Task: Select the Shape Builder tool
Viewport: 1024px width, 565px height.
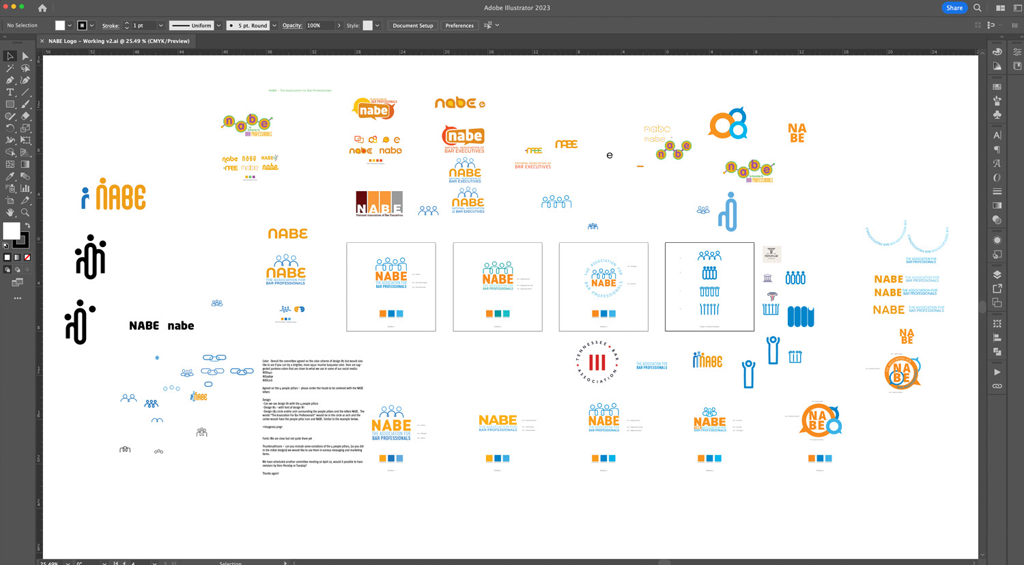Action: pyautogui.click(x=10, y=152)
